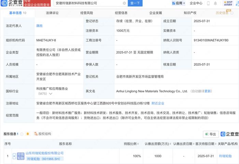Click 合肥市高新开发区市场监督管理局 text
239x164 pixels.
(x=140, y=77)
